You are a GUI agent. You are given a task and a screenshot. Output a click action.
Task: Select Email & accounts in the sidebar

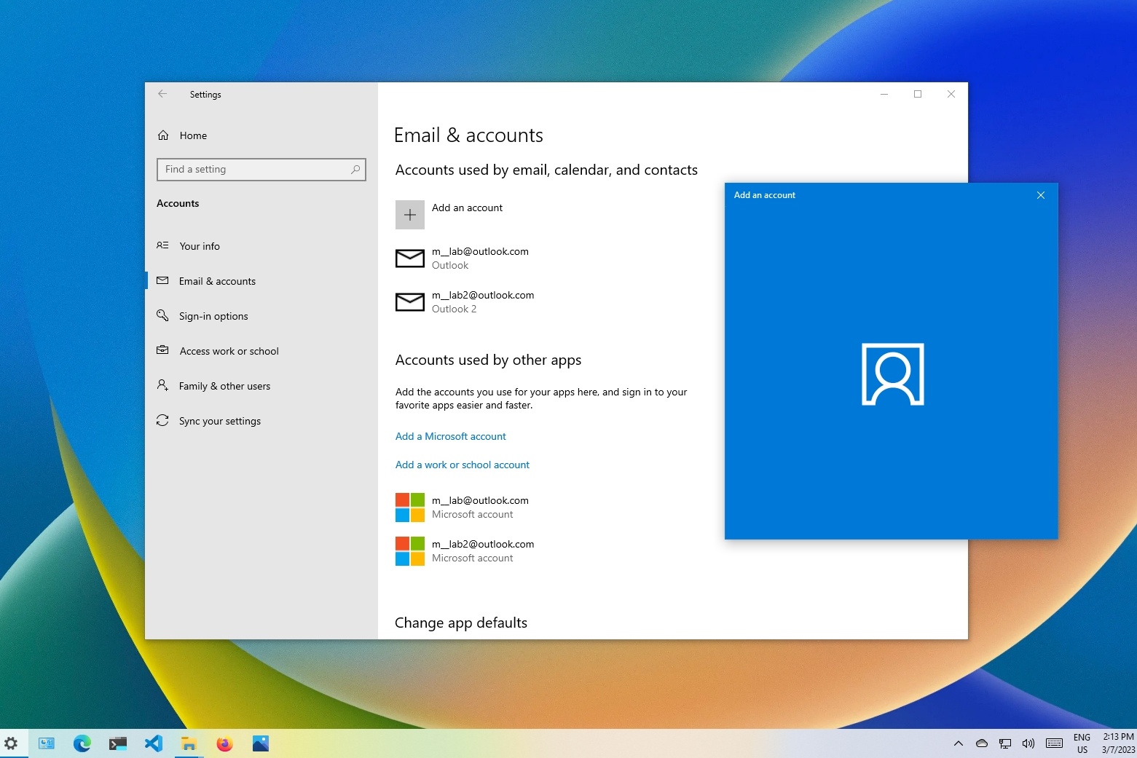pos(217,281)
